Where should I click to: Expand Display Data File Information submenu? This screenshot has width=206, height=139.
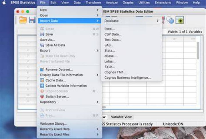click(x=69, y=75)
